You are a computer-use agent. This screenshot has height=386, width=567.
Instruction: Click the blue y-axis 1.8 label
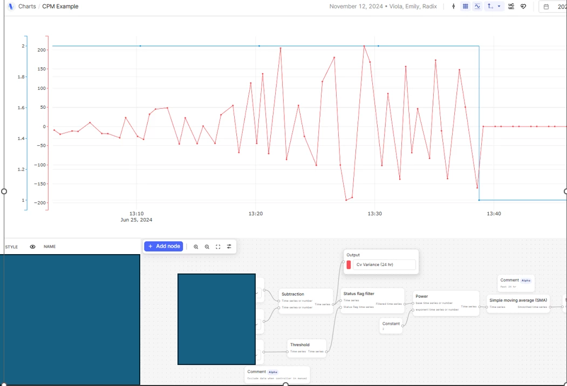coord(22,77)
